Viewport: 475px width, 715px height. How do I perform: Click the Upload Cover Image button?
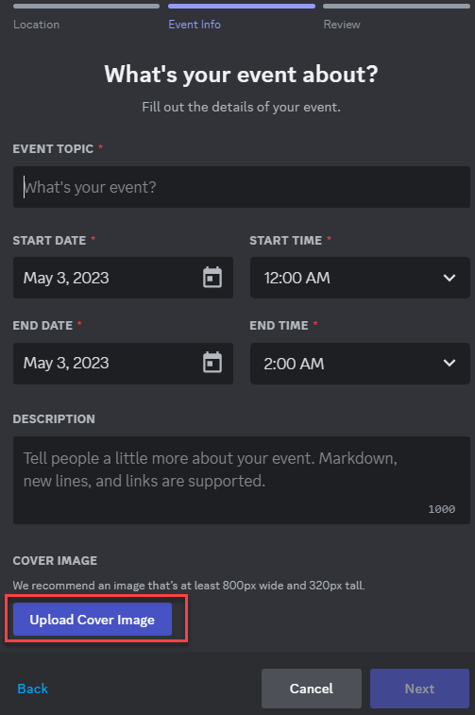(x=93, y=620)
